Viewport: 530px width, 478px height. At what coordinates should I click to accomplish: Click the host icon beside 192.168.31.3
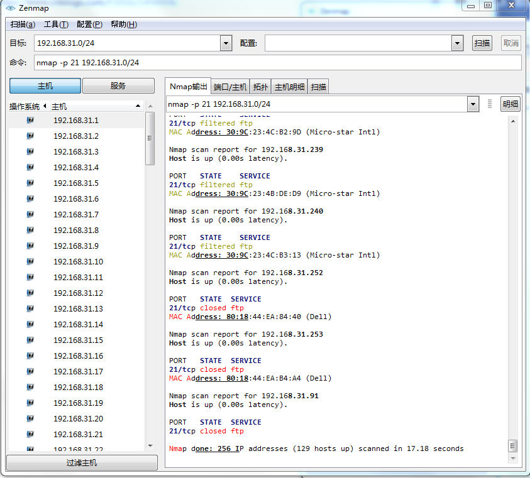pyautogui.click(x=30, y=151)
